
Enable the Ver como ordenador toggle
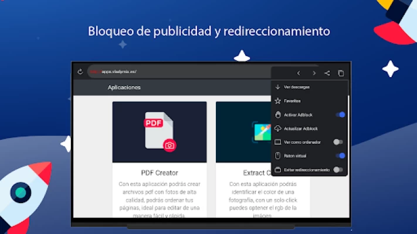click(338, 142)
